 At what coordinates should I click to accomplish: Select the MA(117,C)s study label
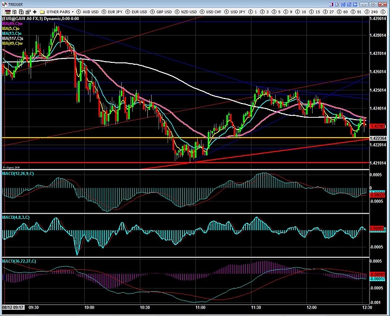coord(12,39)
